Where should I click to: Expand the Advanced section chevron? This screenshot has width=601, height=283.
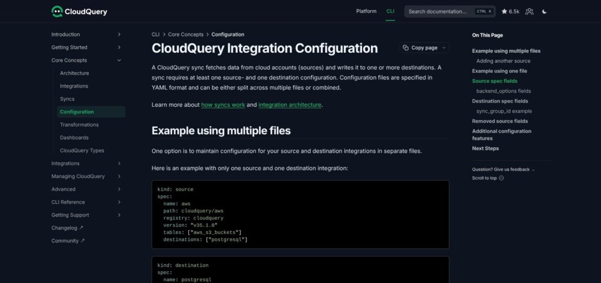pyautogui.click(x=119, y=189)
